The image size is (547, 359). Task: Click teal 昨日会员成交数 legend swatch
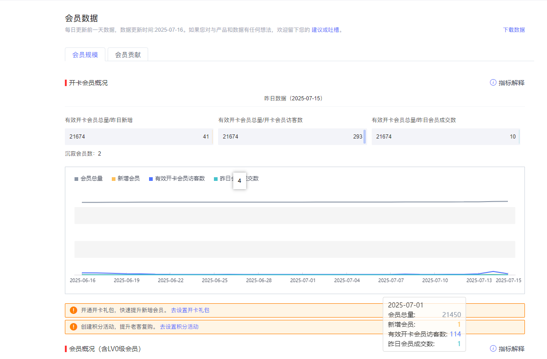pyautogui.click(x=216, y=179)
